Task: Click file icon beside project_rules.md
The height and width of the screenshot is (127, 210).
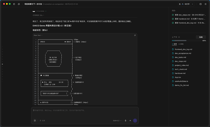Action: (173, 65)
